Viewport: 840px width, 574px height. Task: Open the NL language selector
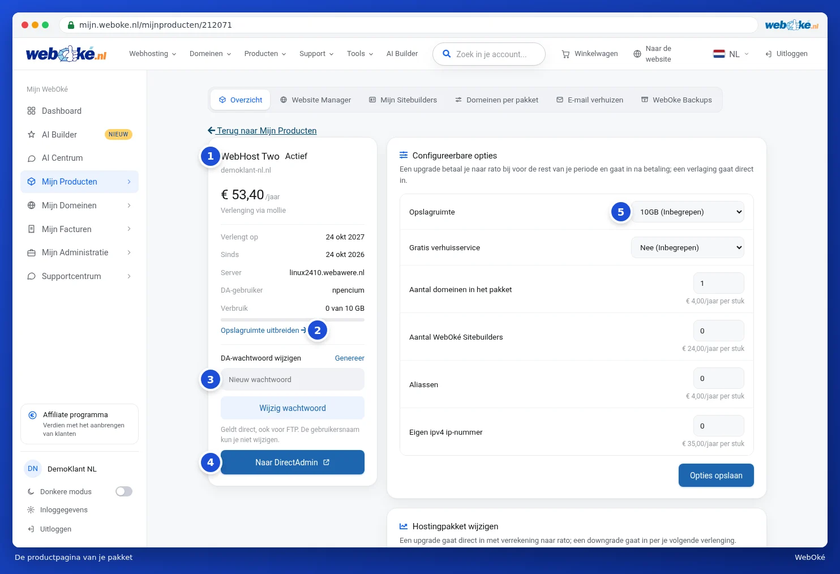(x=731, y=54)
